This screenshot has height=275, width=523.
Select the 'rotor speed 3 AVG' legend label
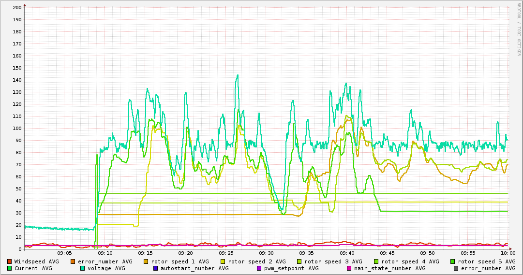[x=333, y=261]
